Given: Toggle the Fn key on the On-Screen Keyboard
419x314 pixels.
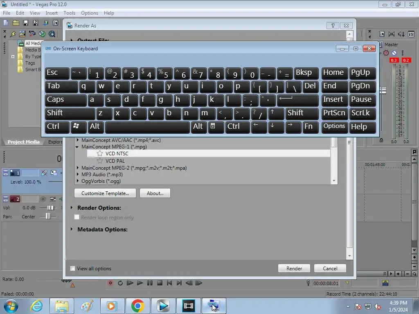Looking at the screenshot, I should [310, 127].
